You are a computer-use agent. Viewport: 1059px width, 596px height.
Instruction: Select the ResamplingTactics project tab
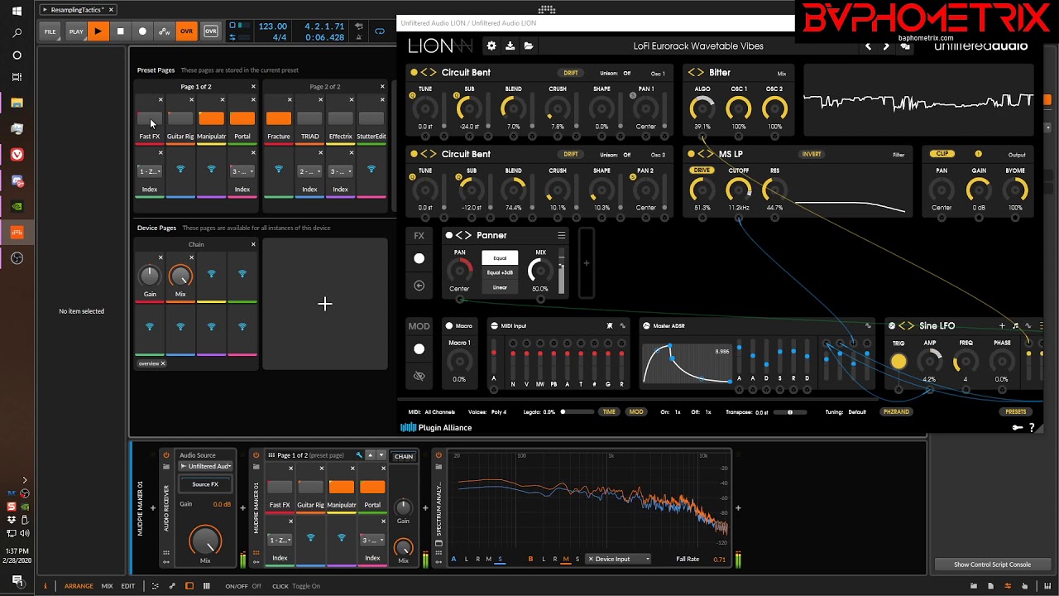coord(76,10)
